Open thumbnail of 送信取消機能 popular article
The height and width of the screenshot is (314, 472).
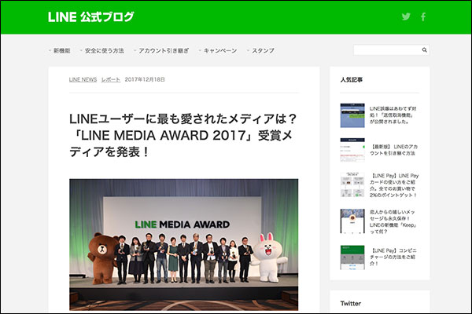pos(352,115)
